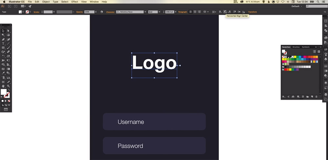This screenshot has width=328, height=160.
Task: Open the Symbols panel icon in dock
Action: pyautogui.click(x=326, y=59)
